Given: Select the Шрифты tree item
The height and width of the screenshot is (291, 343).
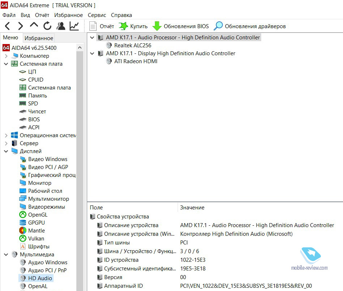Looking at the screenshot, I should pyautogui.click(x=35, y=247).
